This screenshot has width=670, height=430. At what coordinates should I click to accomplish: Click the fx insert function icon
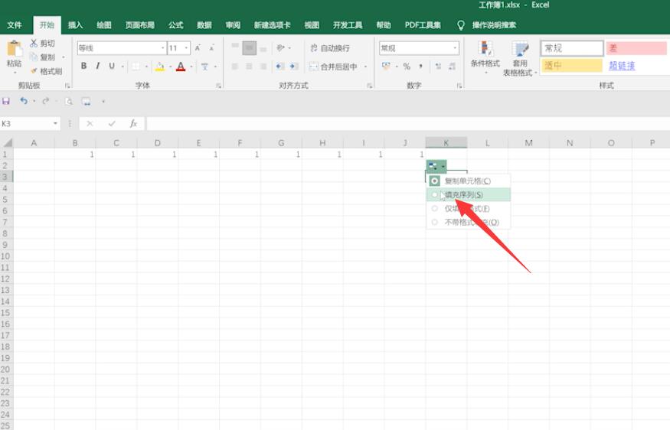click(133, 123)
